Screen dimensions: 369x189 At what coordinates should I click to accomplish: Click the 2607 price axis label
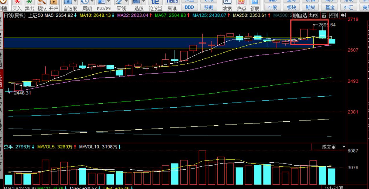[353, 50]
